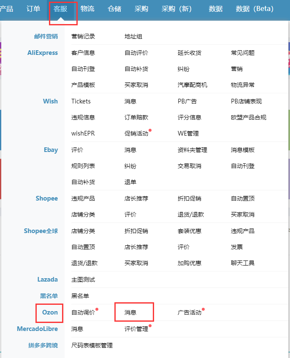Open Shopee全球 发票

(x=237, y=247)
